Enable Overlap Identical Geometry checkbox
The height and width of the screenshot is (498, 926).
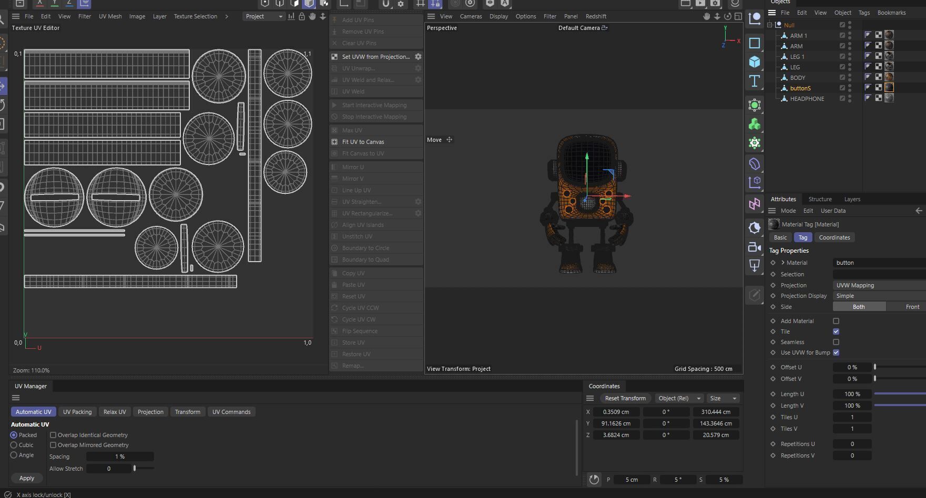tap(53, 435)
